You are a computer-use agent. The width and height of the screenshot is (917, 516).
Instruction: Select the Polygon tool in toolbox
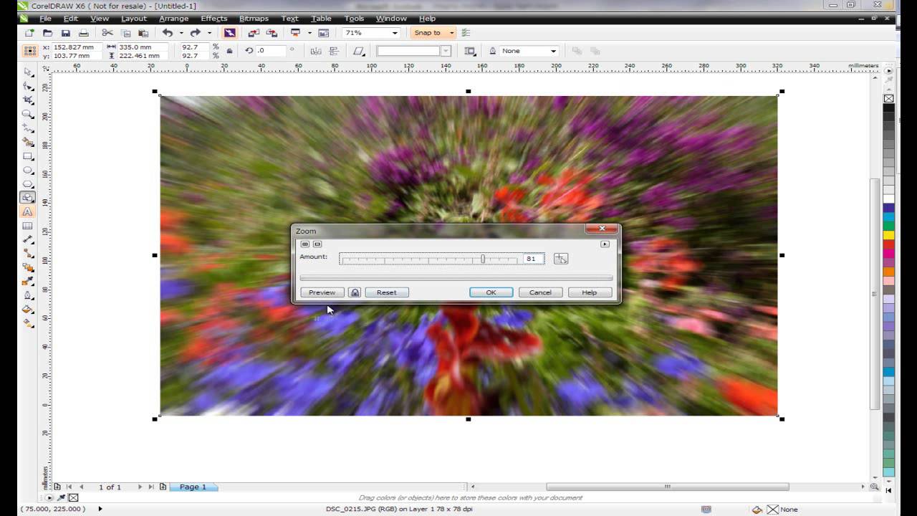coord(27,183)
